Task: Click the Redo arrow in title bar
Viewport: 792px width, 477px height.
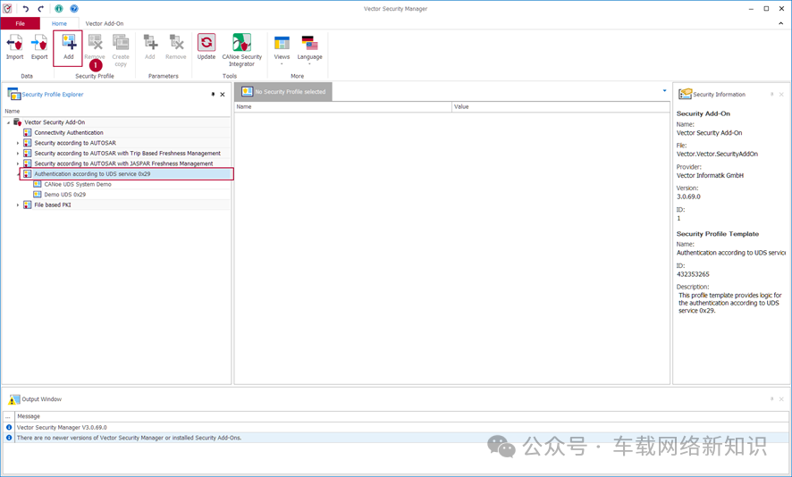Action: point(41,9)
